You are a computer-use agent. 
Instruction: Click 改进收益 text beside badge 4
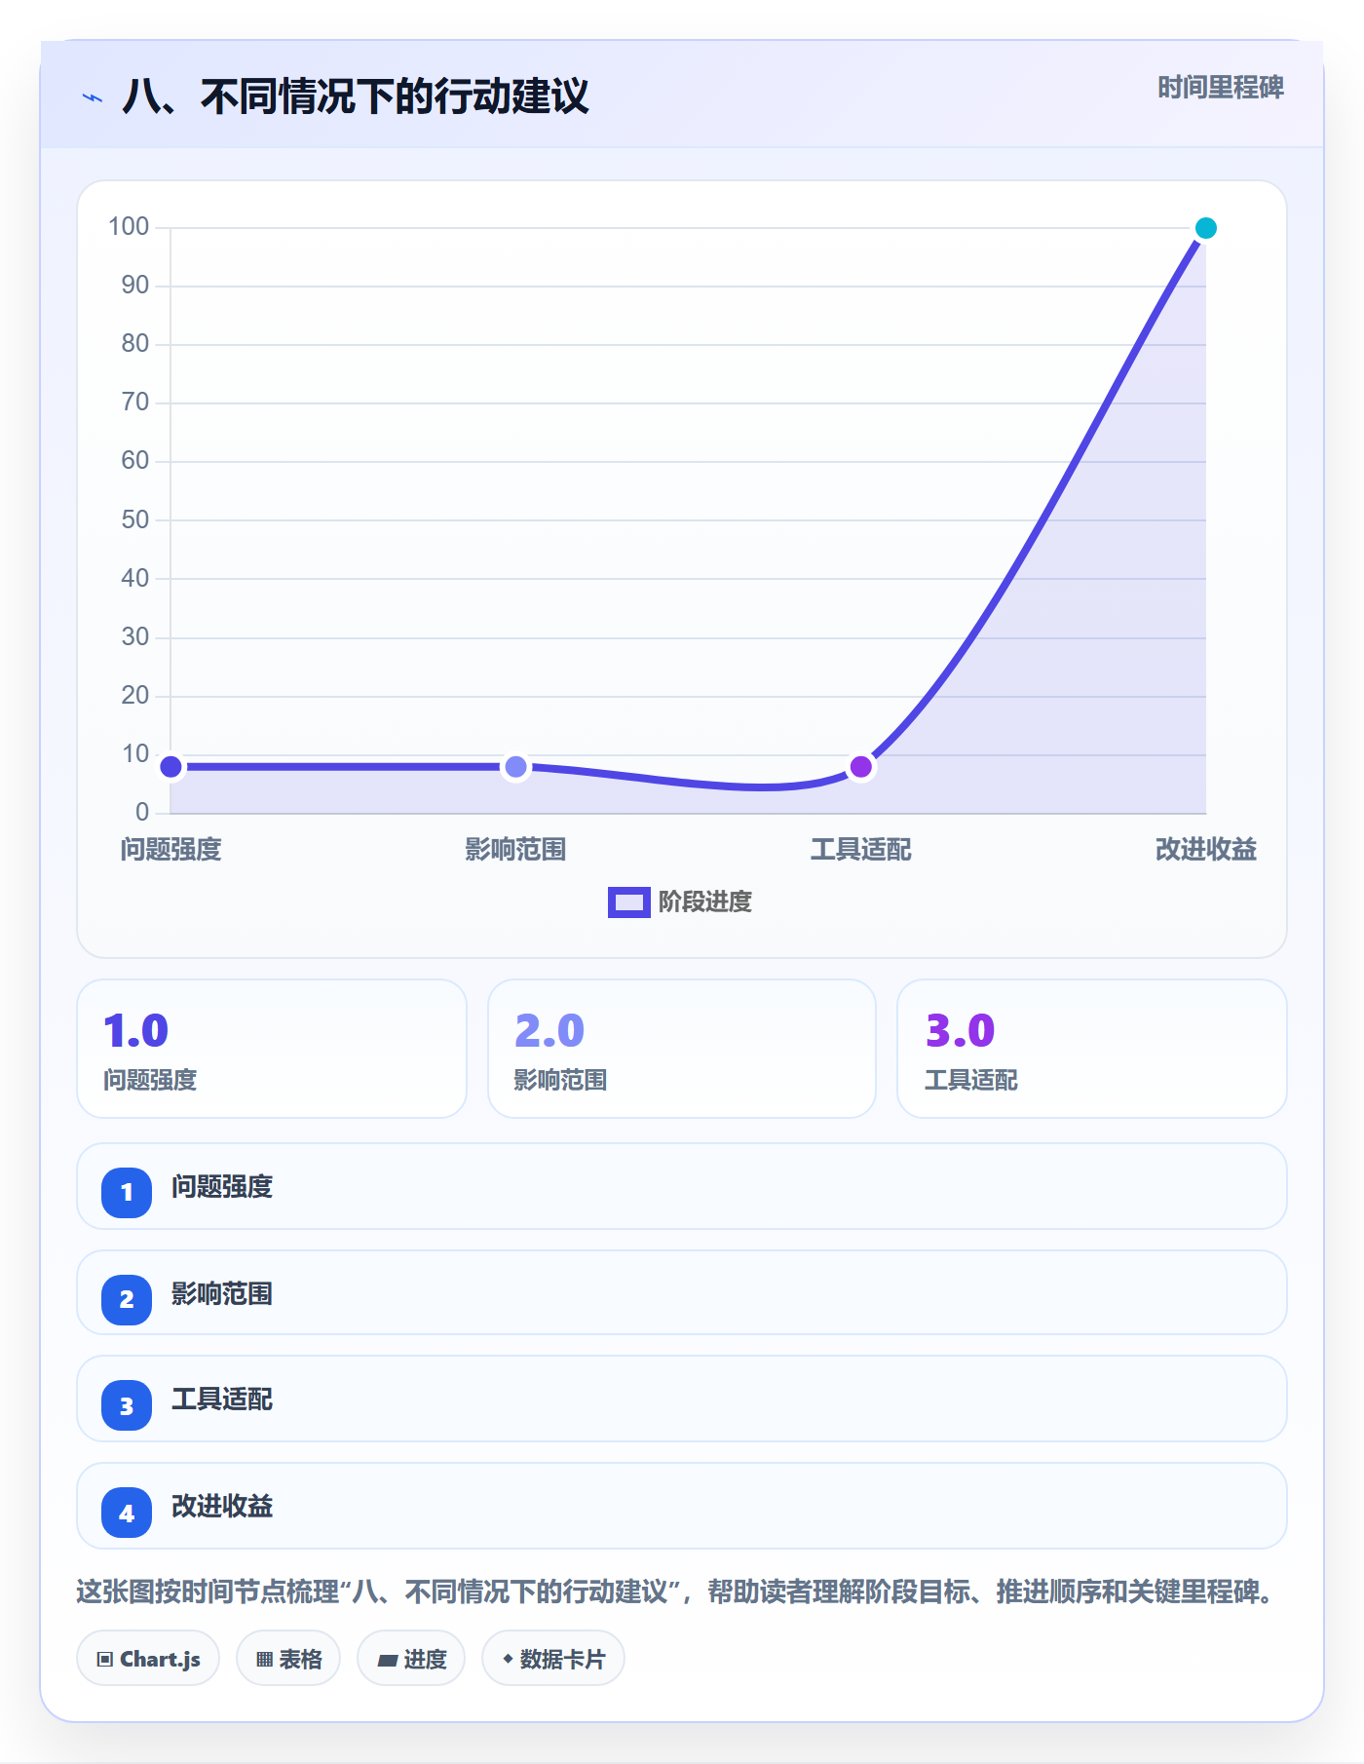(222, 1507)
